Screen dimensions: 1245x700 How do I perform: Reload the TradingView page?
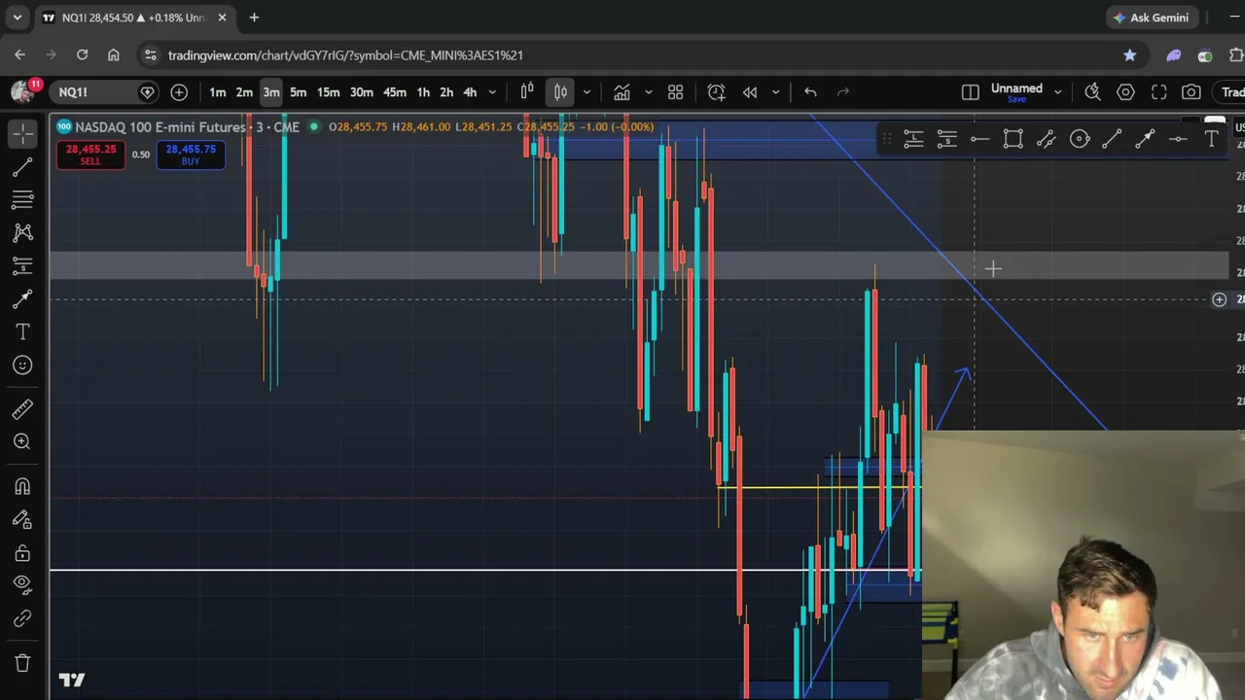point(82,55)
